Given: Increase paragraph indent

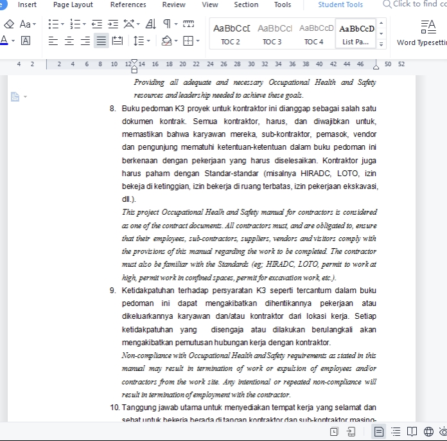Looking at the screenshot, I should (113, 24).
